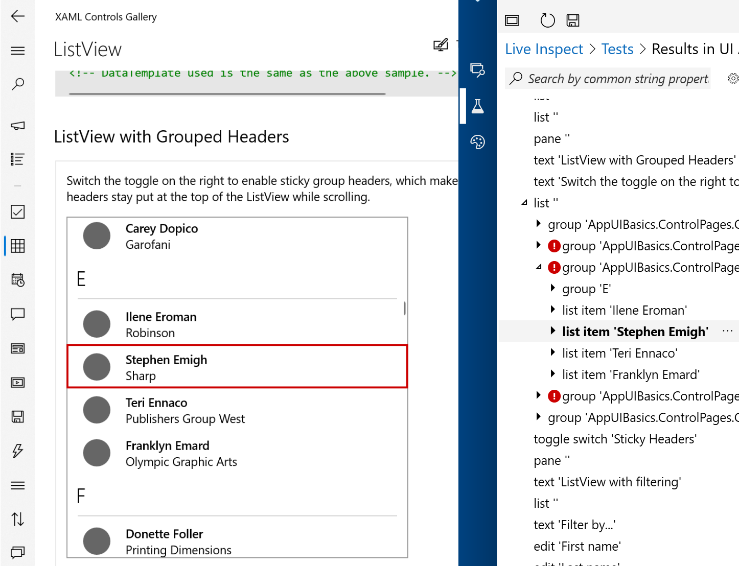Select the Live Inspect windows icon

[477, 70]
